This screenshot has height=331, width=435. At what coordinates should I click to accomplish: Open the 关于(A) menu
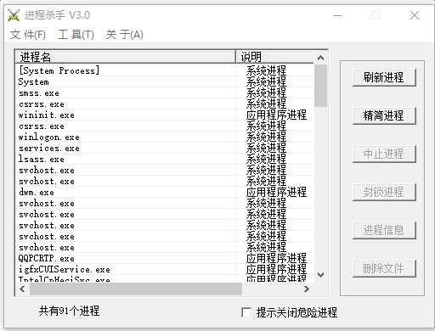[x=124, y=35]
